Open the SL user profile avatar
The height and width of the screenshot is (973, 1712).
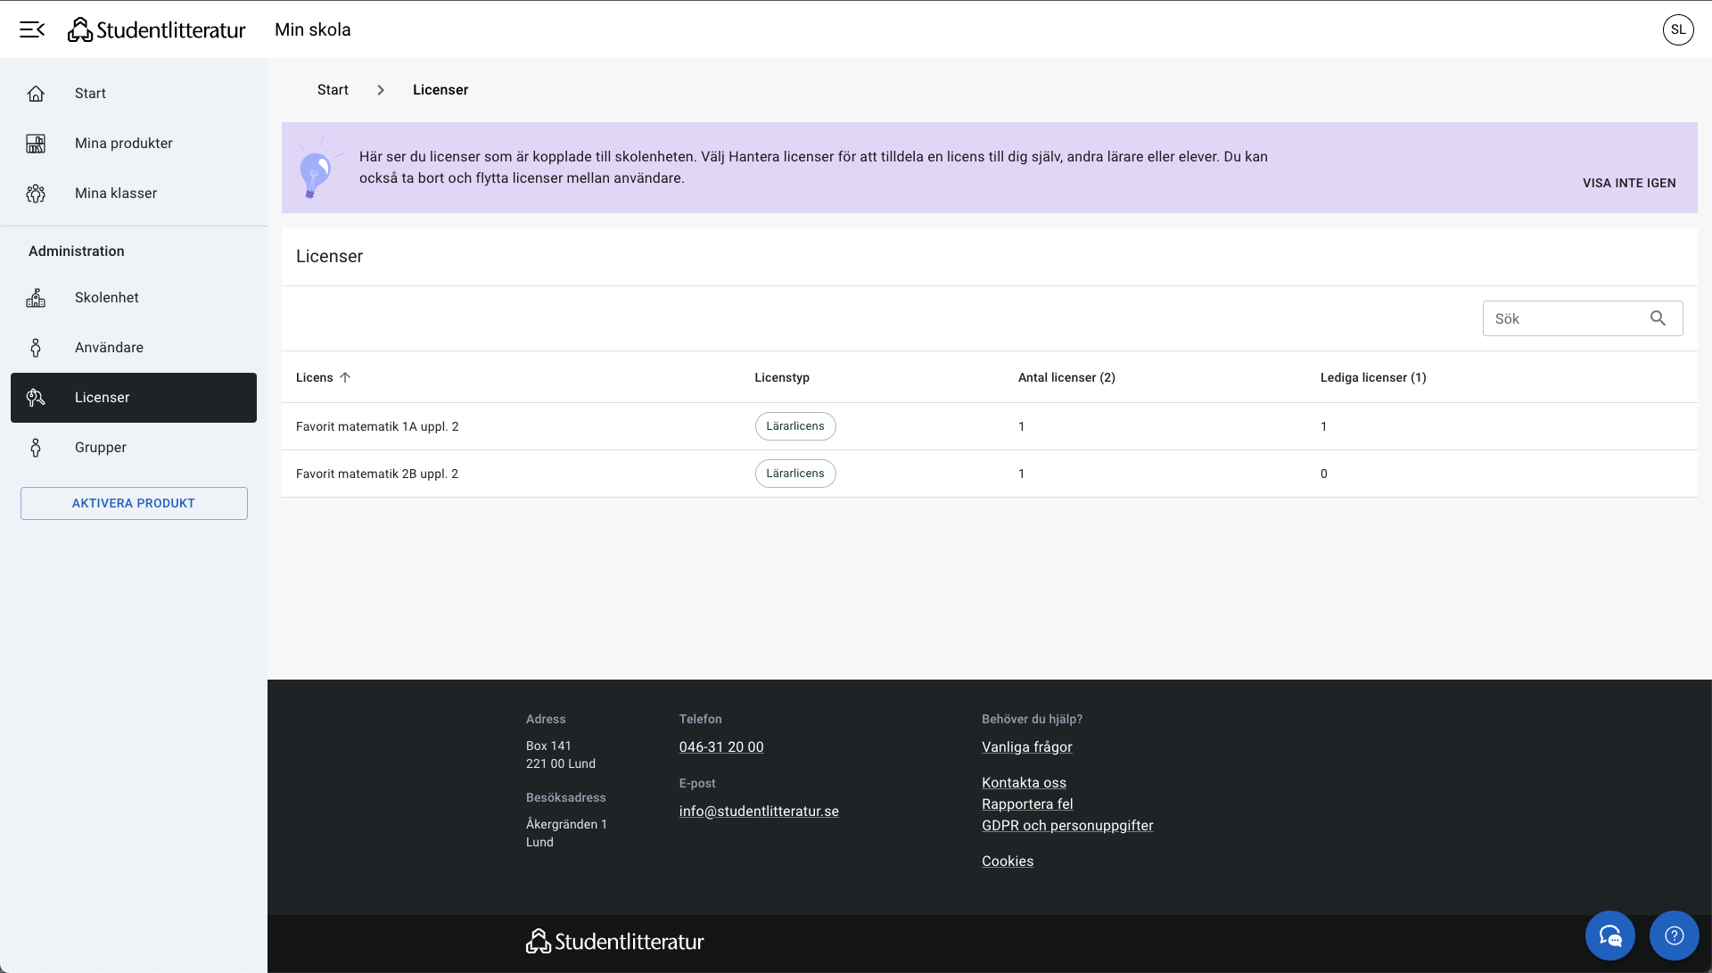1677,29
